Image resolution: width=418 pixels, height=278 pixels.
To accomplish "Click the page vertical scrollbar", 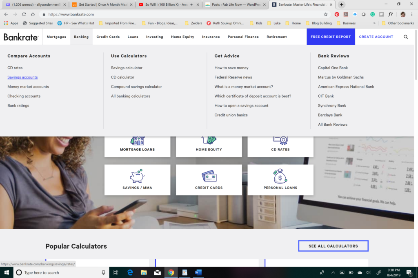I will [x=416, y=55].
